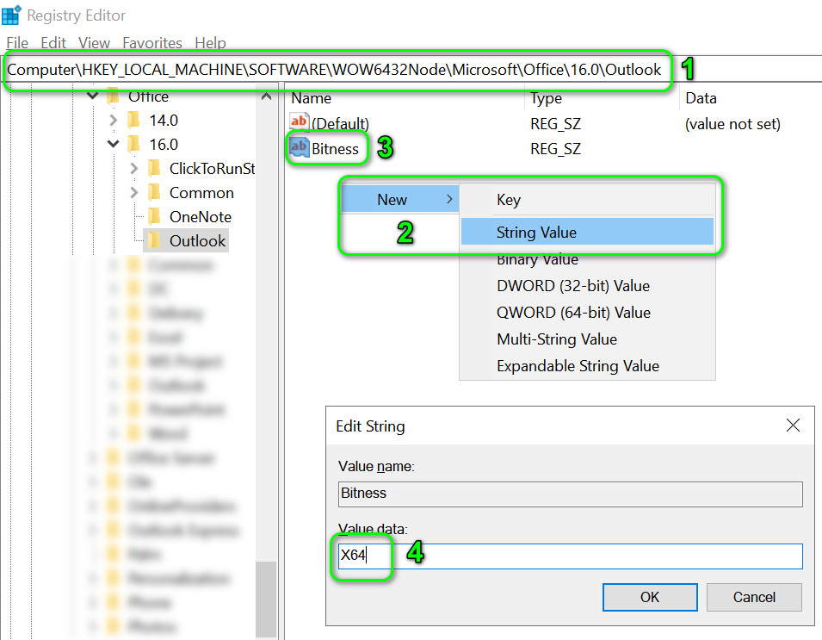Select the OneNote key in tree
This screenshot has width=822, height=640.
[x=201, y=217]
